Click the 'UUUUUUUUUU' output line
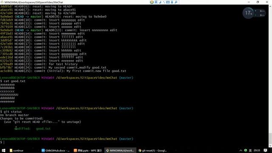 [x=9, y=95]
